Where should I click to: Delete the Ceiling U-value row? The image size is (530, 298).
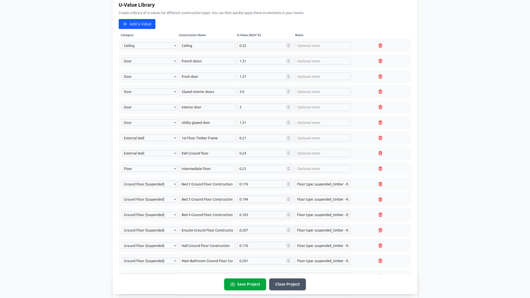[380, 46]
